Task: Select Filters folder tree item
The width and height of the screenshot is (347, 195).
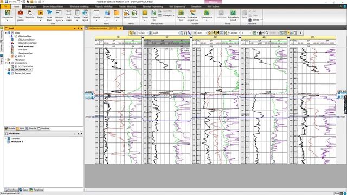Action: (x=20, y=60)
